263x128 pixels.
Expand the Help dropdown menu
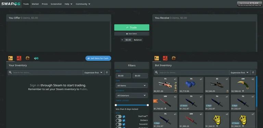(x=68, y=4)
